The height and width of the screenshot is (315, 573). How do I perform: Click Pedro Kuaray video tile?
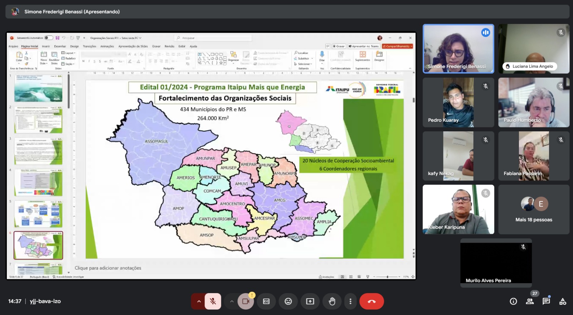458,102
